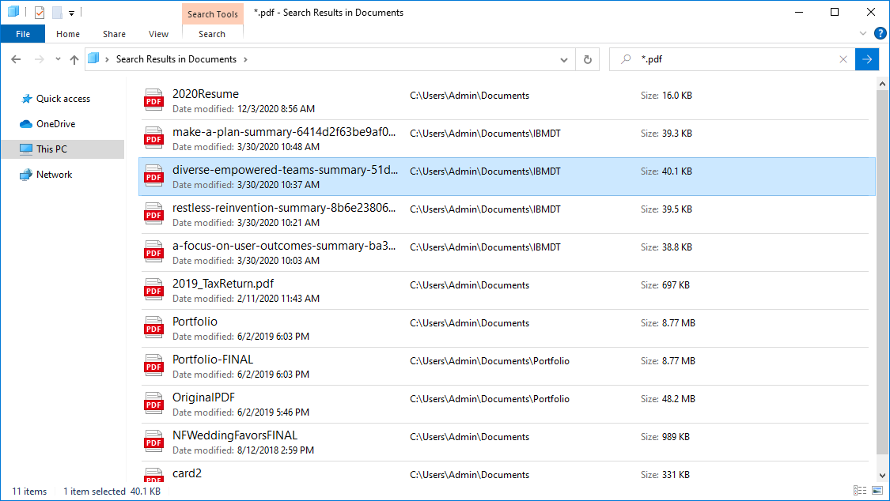The image size is (890, 501).
Task: Run search with the blue arrow button
Action: click(x=867, y=59)
